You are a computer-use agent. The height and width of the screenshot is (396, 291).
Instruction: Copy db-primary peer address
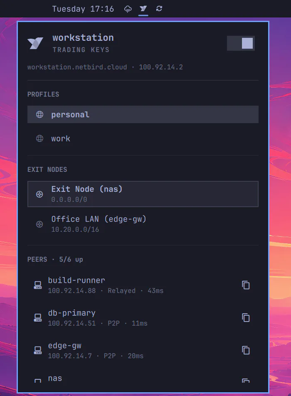[x=246, y=318]
